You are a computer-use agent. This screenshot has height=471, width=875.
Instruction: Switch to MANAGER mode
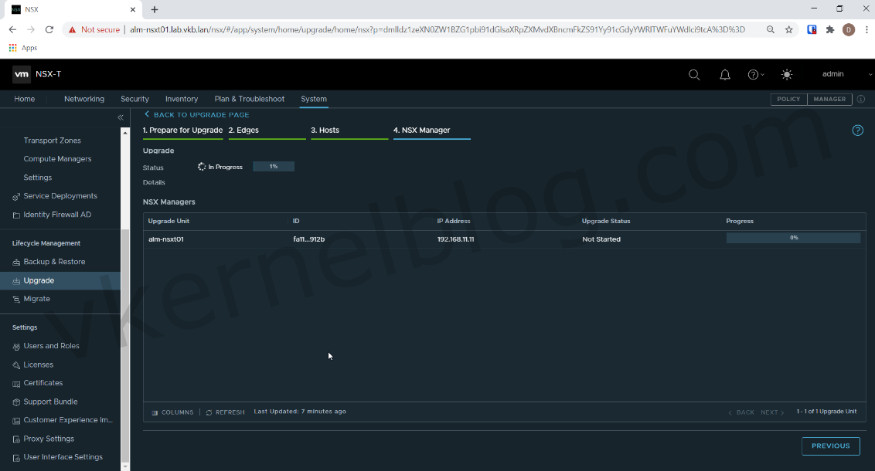point(829,99)
